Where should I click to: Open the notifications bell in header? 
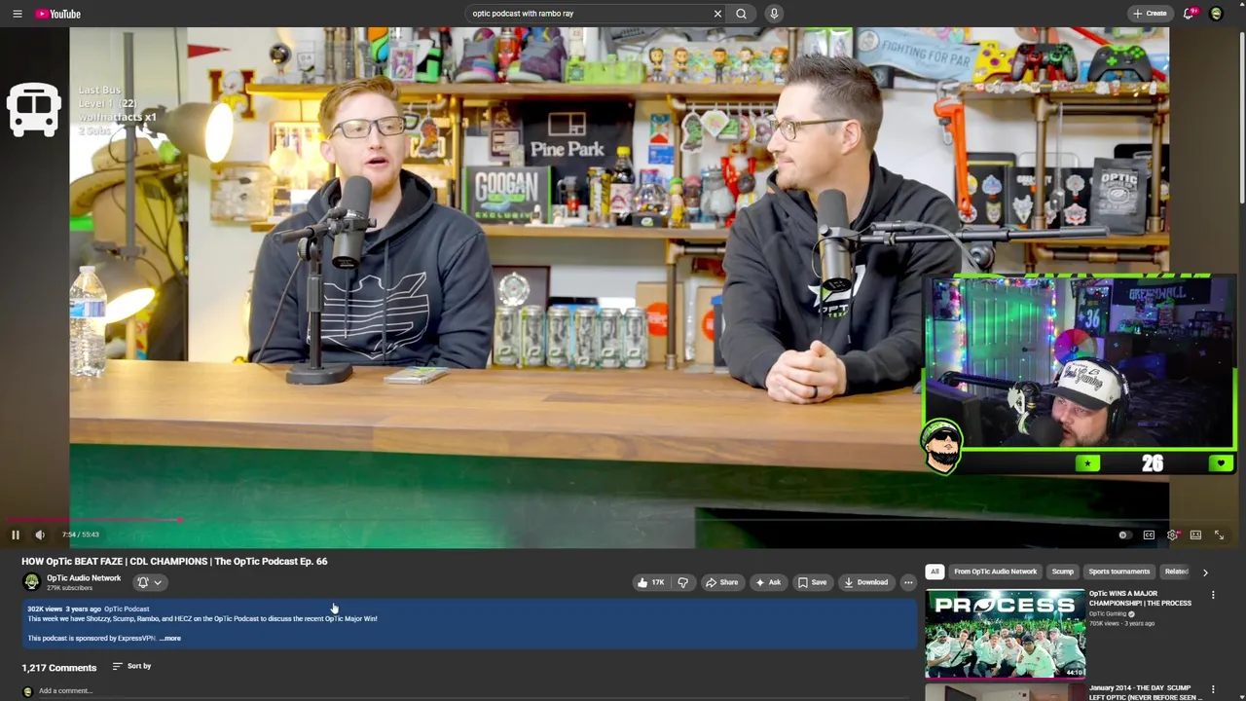click(1189, 14)
